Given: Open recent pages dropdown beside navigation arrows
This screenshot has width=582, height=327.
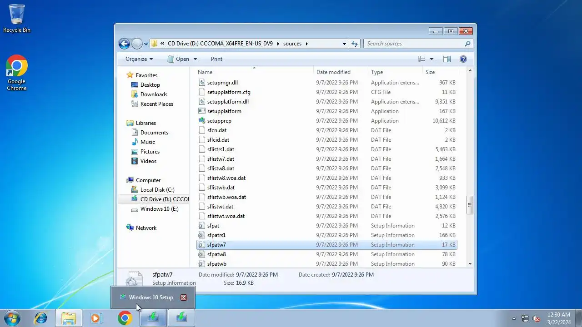Looking at the screenshot, I should point(146,44).
